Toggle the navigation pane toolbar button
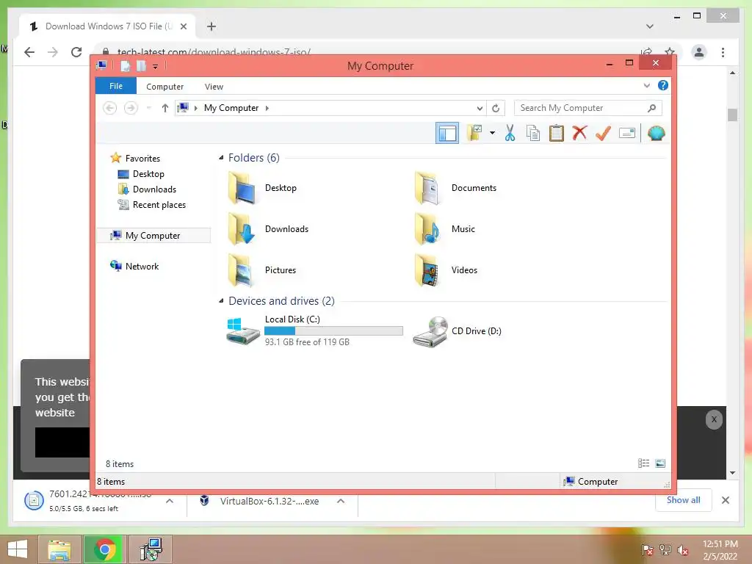 click(x=447, y=134)
